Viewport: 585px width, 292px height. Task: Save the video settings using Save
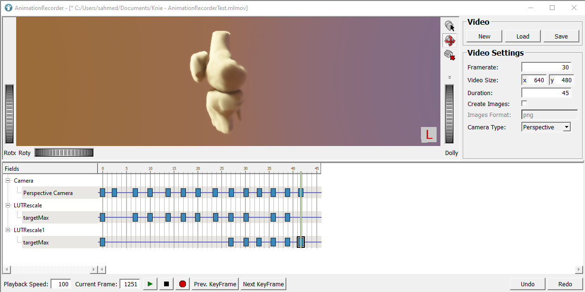click(x=561, y=36)
